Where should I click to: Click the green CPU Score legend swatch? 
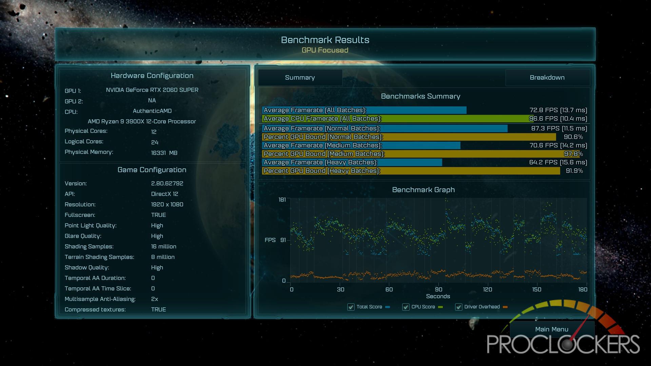pyautogui.click(x=440, y=307)
